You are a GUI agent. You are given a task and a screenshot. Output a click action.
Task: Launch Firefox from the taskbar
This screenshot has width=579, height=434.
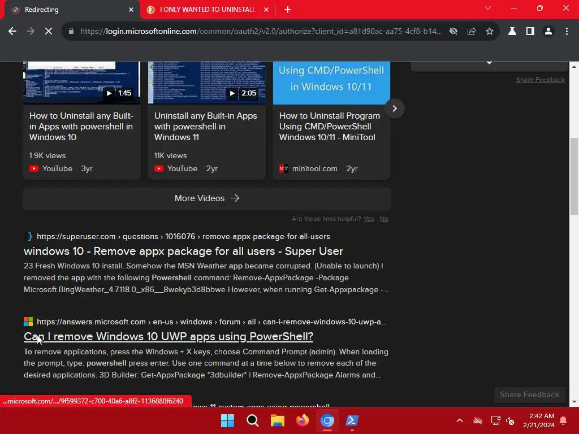tap(303, 420)
